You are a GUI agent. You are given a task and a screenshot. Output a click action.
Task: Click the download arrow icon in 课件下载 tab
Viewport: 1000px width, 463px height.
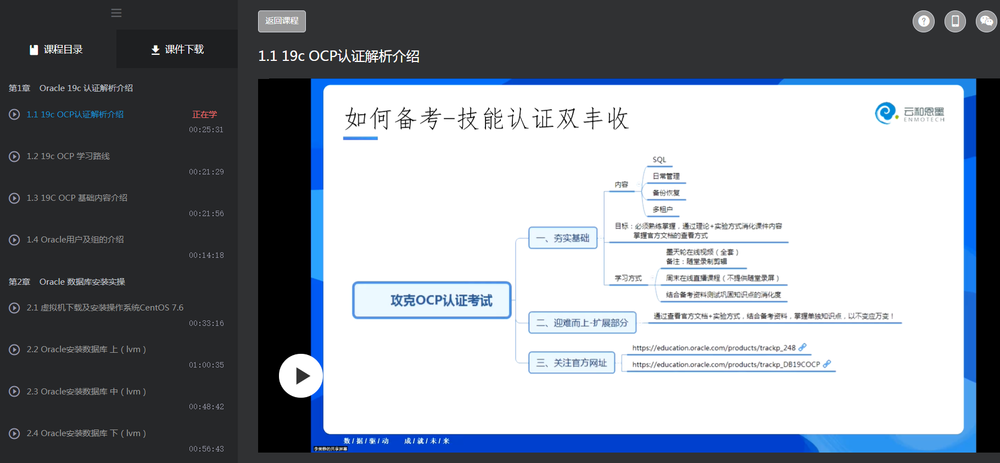pyautogui.click(x=155, y=50)
